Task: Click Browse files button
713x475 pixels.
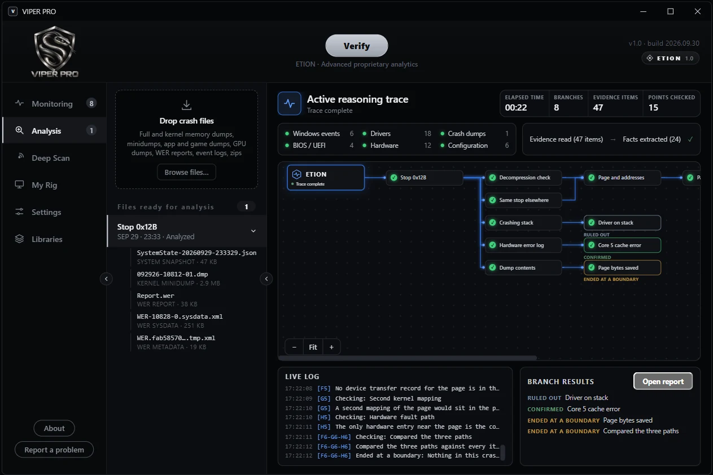Action: [186, 172]
